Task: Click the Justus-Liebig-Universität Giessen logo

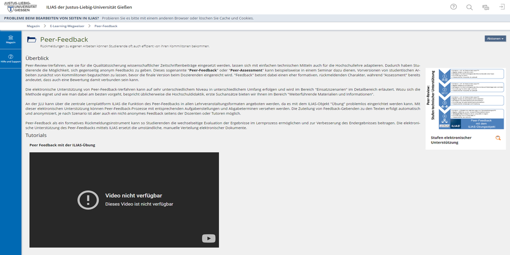Action: tap(20, 6)
